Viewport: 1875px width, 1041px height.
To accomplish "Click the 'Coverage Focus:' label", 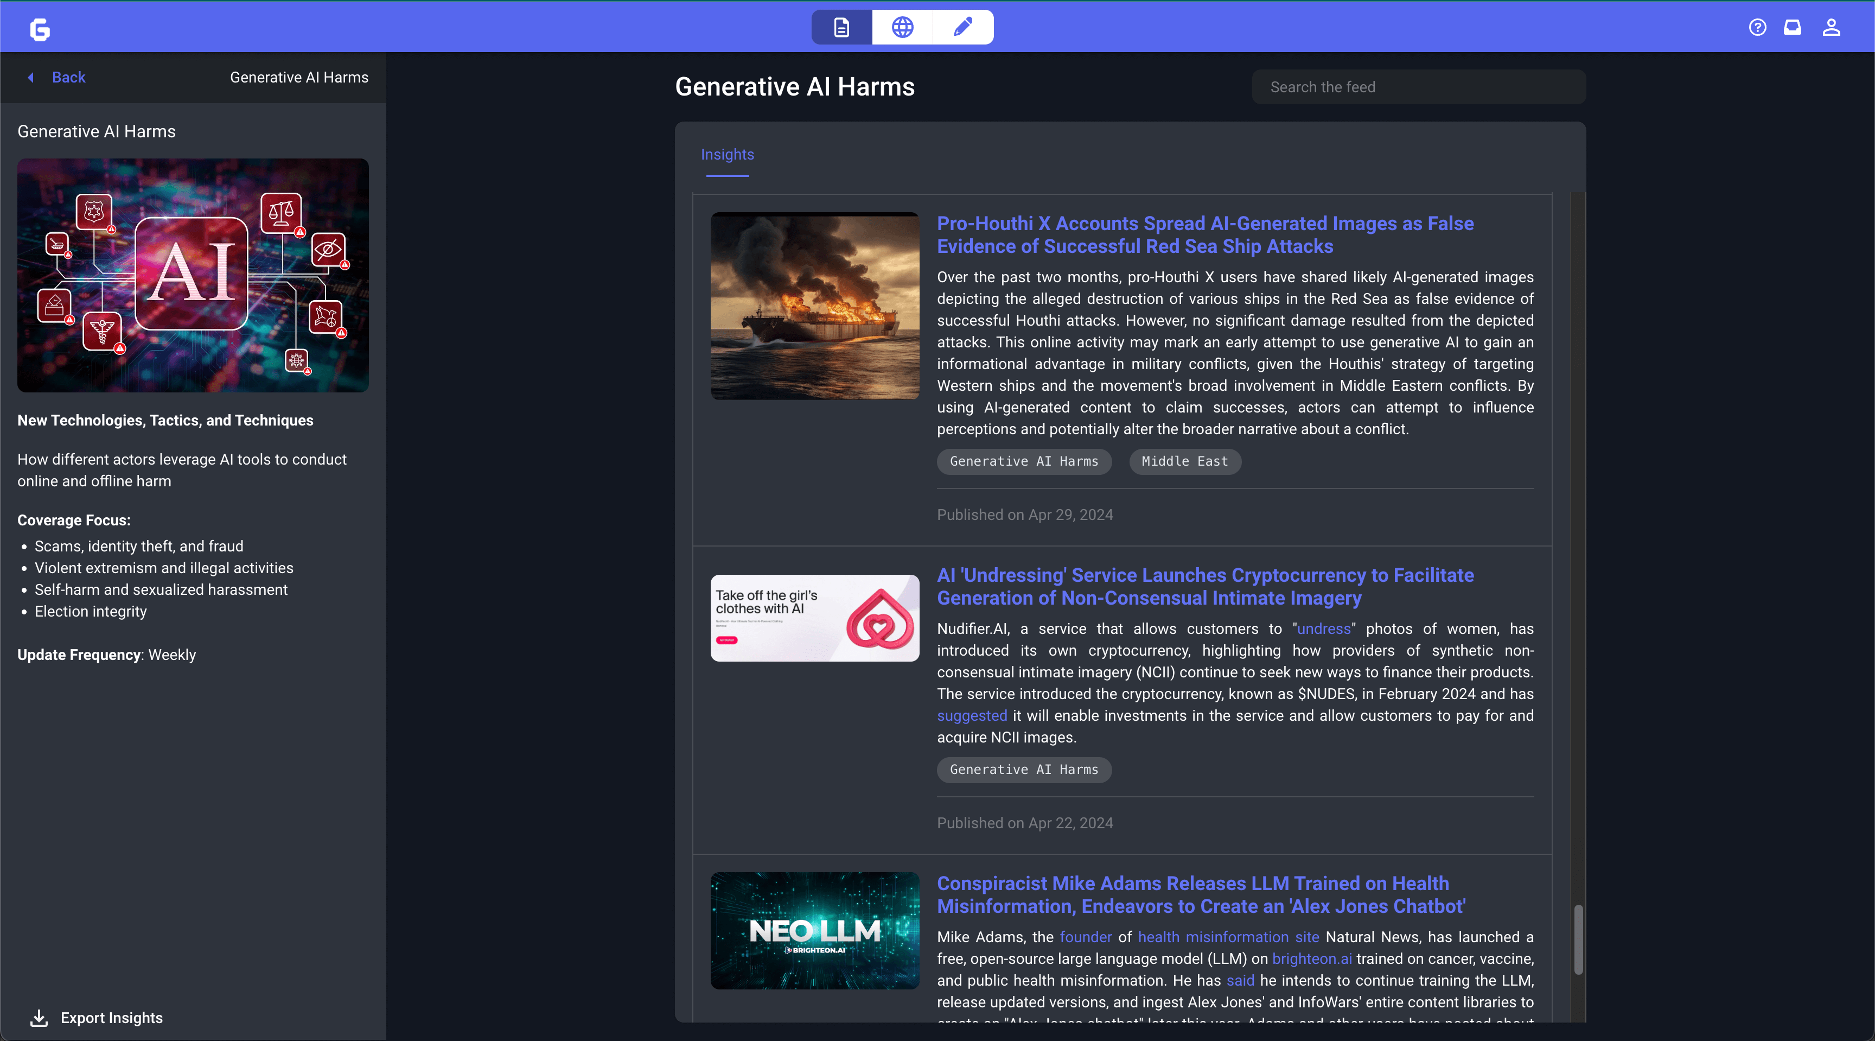I will coord(74,520).
